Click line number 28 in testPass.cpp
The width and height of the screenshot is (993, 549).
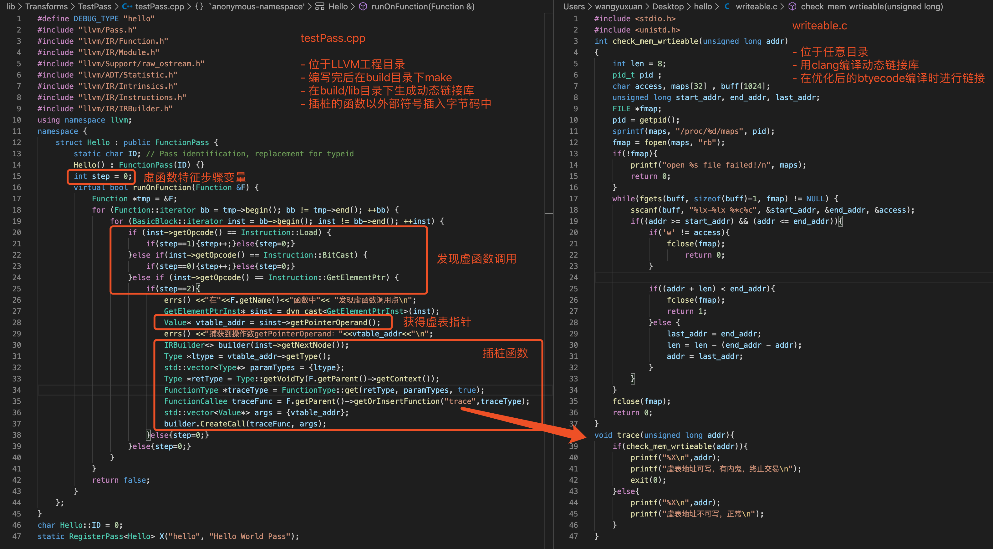[x=17, y=322]
